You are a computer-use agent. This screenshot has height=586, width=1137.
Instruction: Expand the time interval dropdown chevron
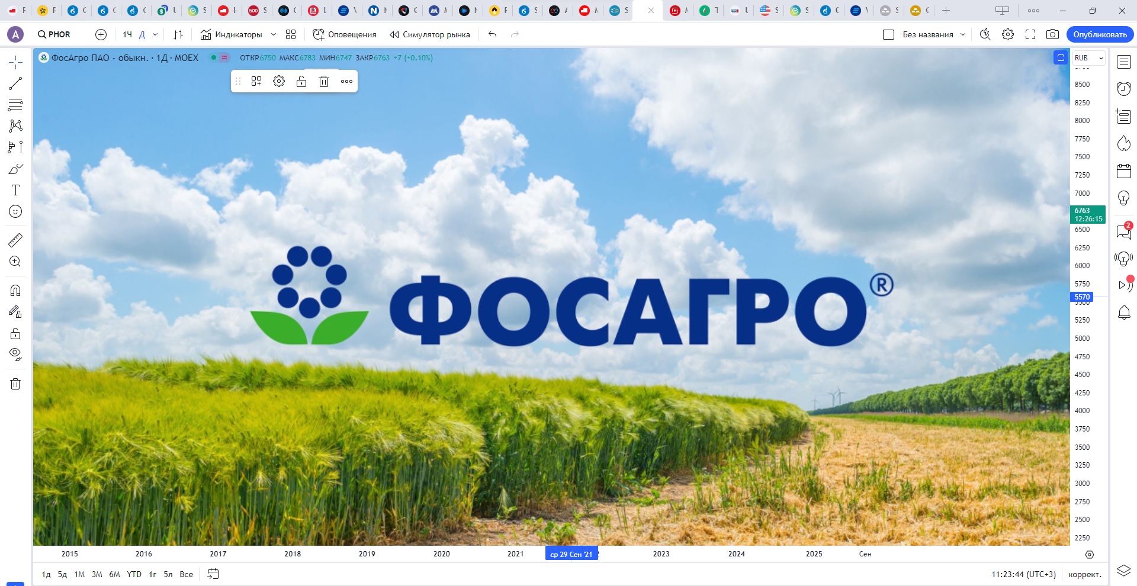tap(155, 34)
